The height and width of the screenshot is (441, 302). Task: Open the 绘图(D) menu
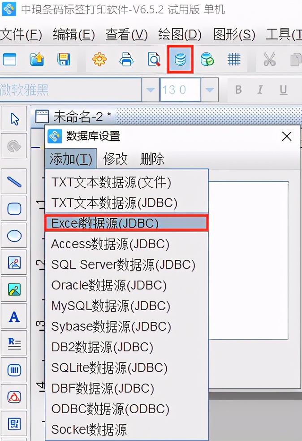coord(180,35)
